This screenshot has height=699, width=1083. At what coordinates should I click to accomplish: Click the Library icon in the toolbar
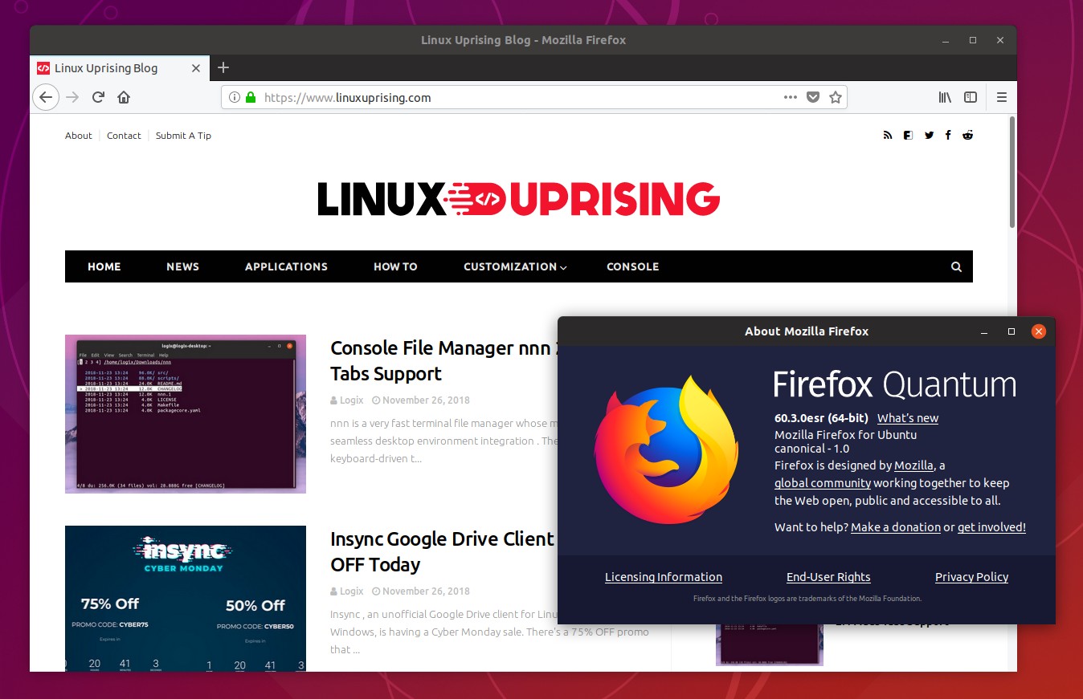click(944, 97)
